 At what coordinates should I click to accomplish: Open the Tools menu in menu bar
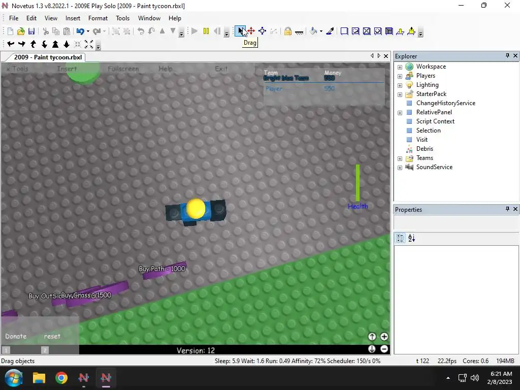(123, 18)
